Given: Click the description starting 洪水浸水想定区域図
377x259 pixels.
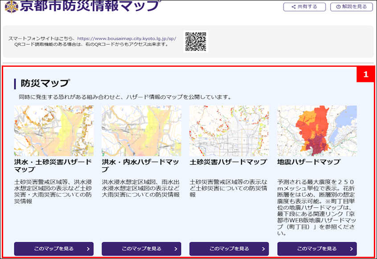Looking at the screenshot, I should [x=141, y=188].
